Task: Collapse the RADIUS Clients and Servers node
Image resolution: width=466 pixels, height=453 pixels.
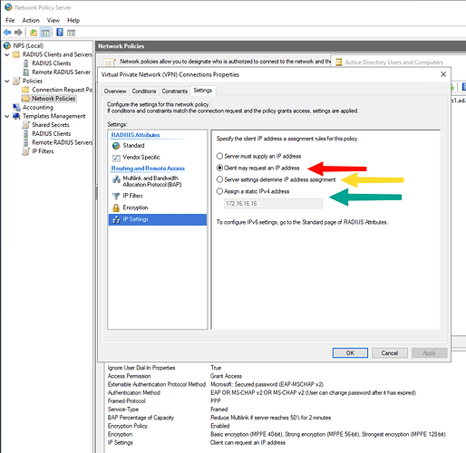Action: 7,54
